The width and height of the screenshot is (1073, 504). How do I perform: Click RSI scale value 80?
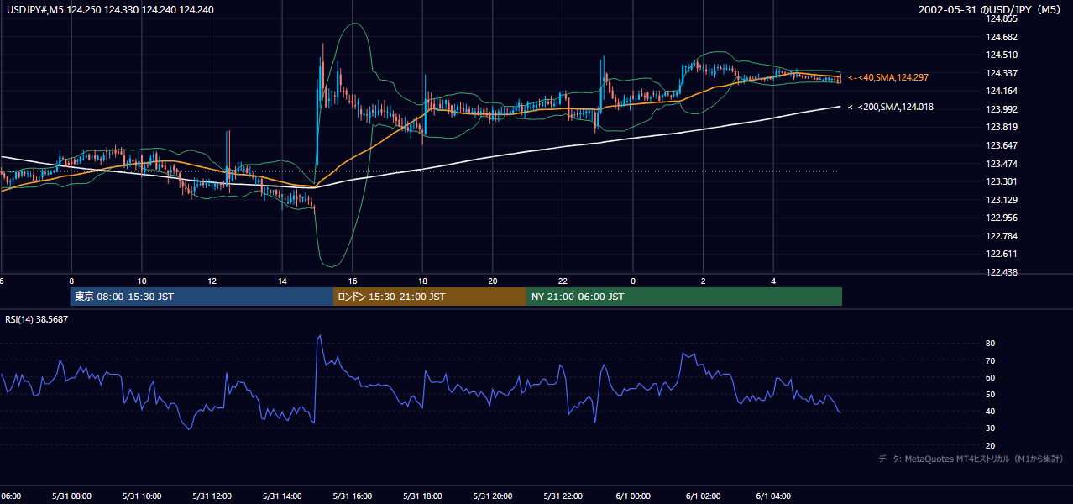click(990, 344)
